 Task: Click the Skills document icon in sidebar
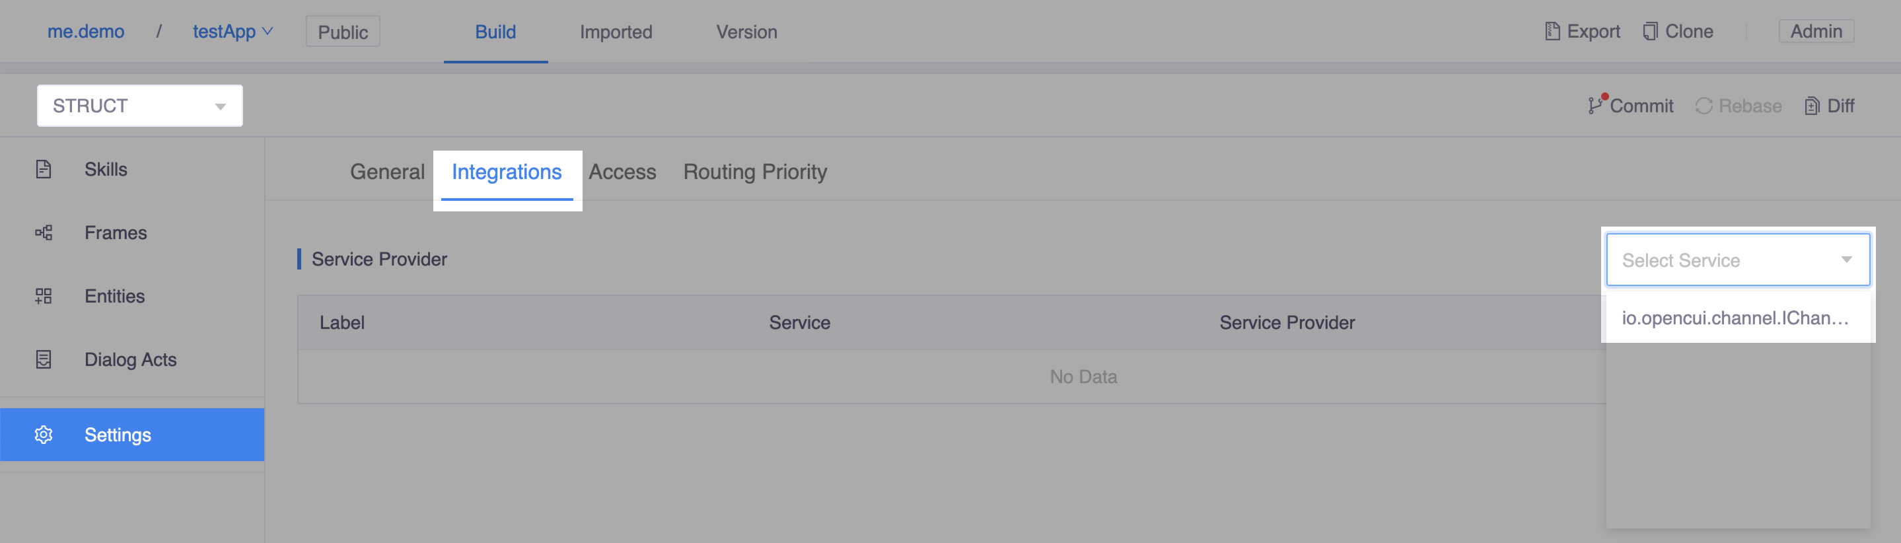(44, 169)
